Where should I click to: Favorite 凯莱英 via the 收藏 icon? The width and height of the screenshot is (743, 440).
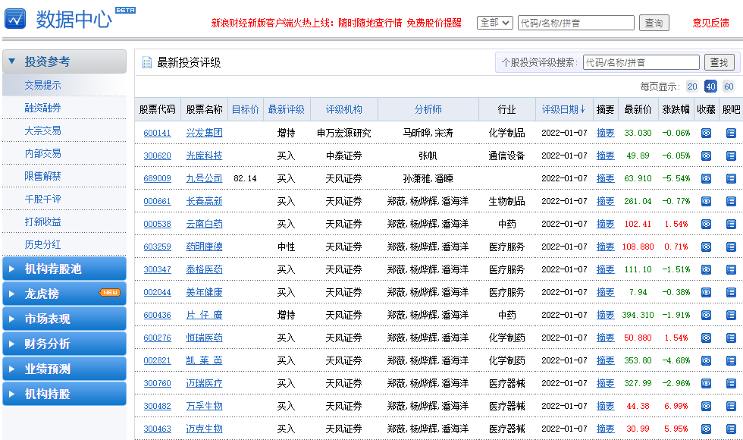point(706,361)
